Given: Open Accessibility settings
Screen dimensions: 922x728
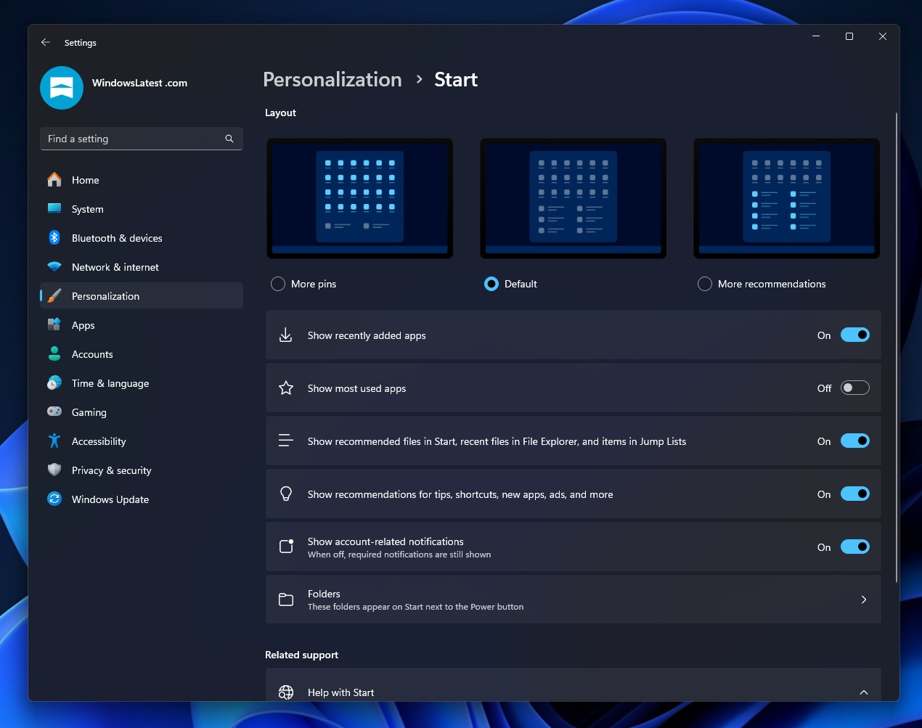Looking at the screenshot, I should point(142,441).
